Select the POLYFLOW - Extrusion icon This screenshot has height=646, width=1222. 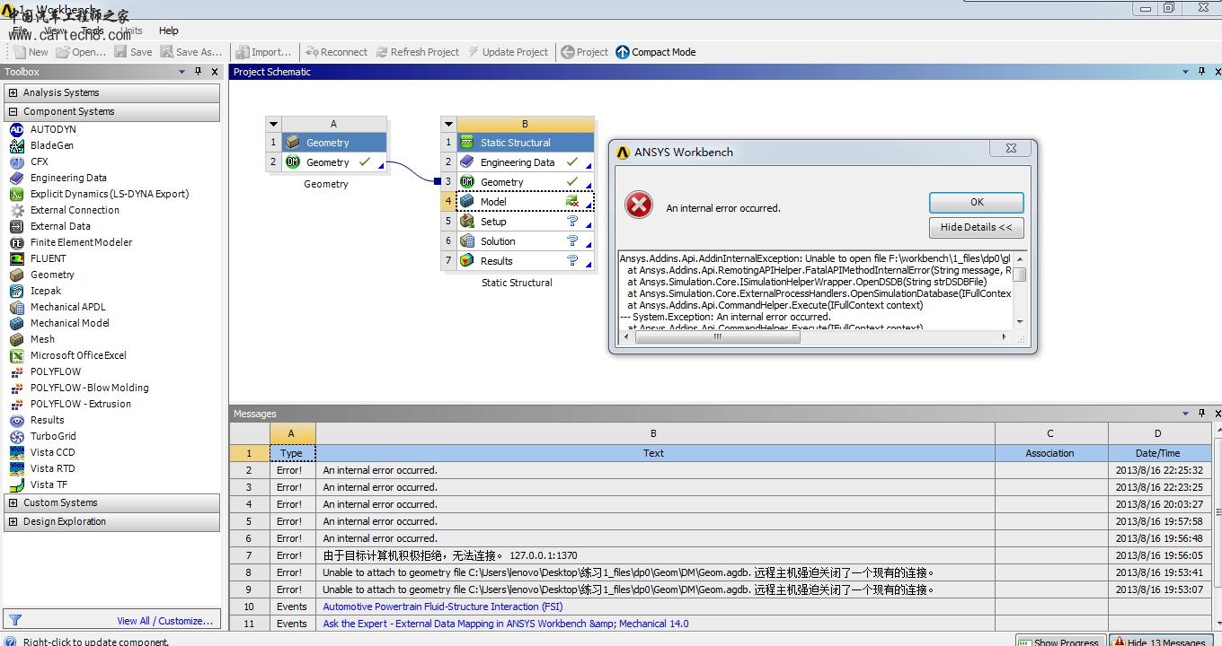[16, 404]
